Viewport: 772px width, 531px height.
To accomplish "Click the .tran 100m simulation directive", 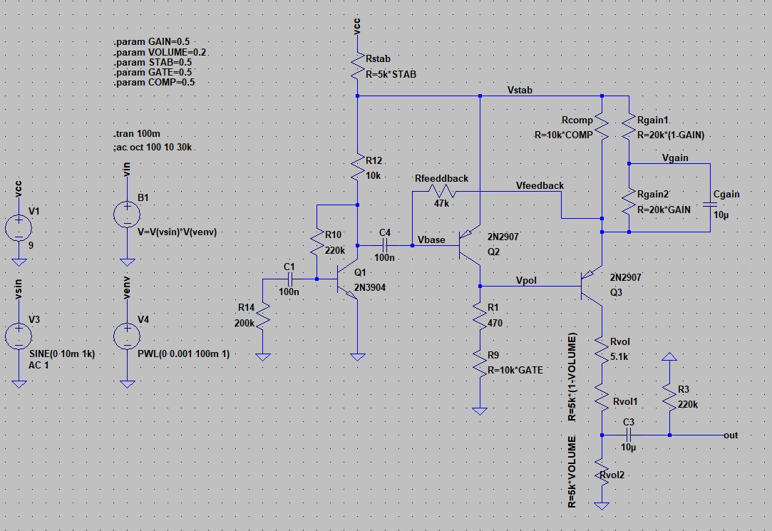I will click(137, 134).
